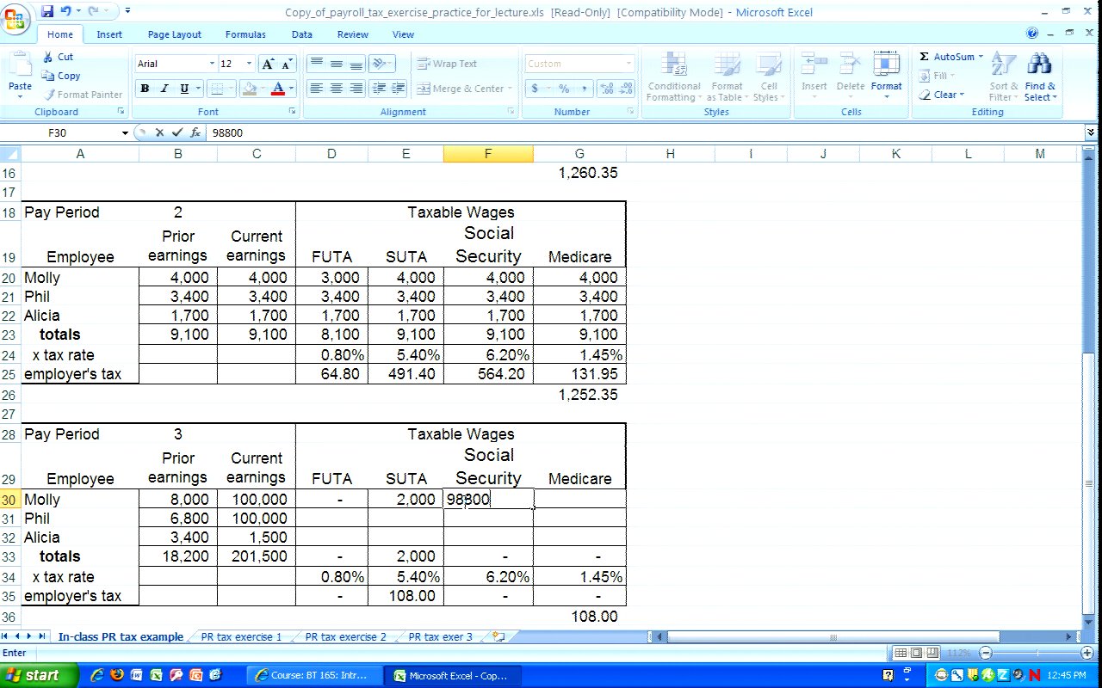The width and height of the screenshot is (1102, 688).
Task: Expand the Name Box dropdown for F30
Action: point(125,133)
